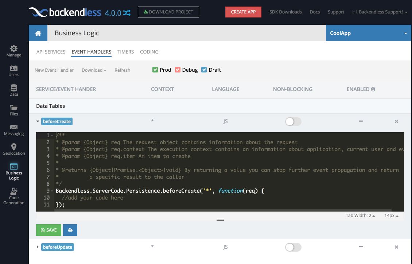Click the version shuffle arrows icon

127,13
